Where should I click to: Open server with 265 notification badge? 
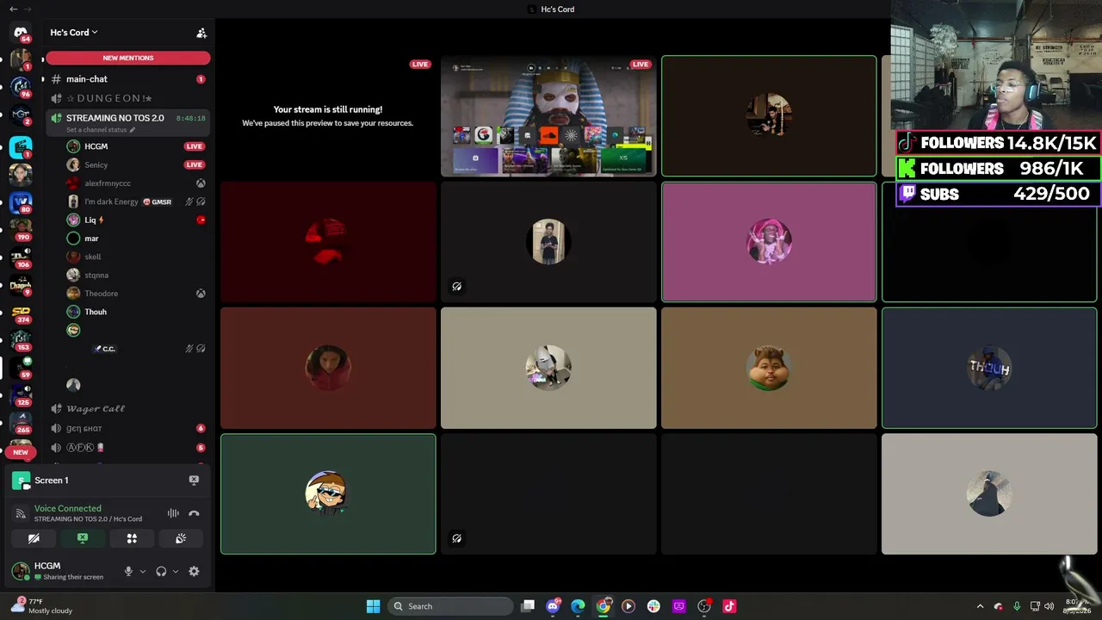[x=21, y=422]
